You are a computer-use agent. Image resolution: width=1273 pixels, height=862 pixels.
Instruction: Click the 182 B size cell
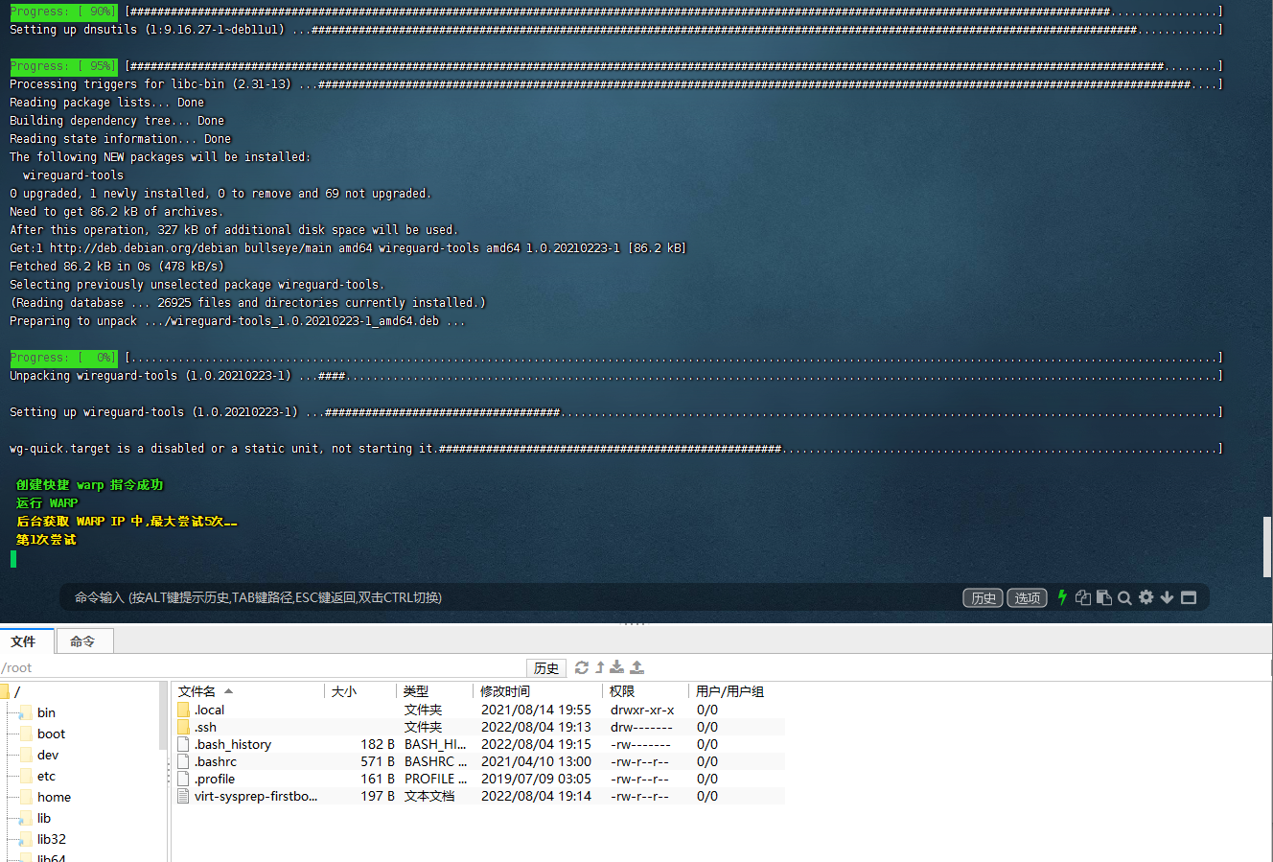point(378,744)
